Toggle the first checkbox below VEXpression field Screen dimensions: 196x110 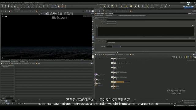pyautogui.click(x=107, y=43)
